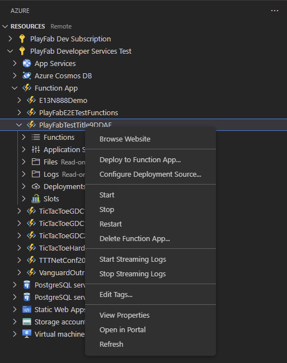Click the Deployments cloud upload icon
Viewport: 287px width, 363px height.
[36, 186]
